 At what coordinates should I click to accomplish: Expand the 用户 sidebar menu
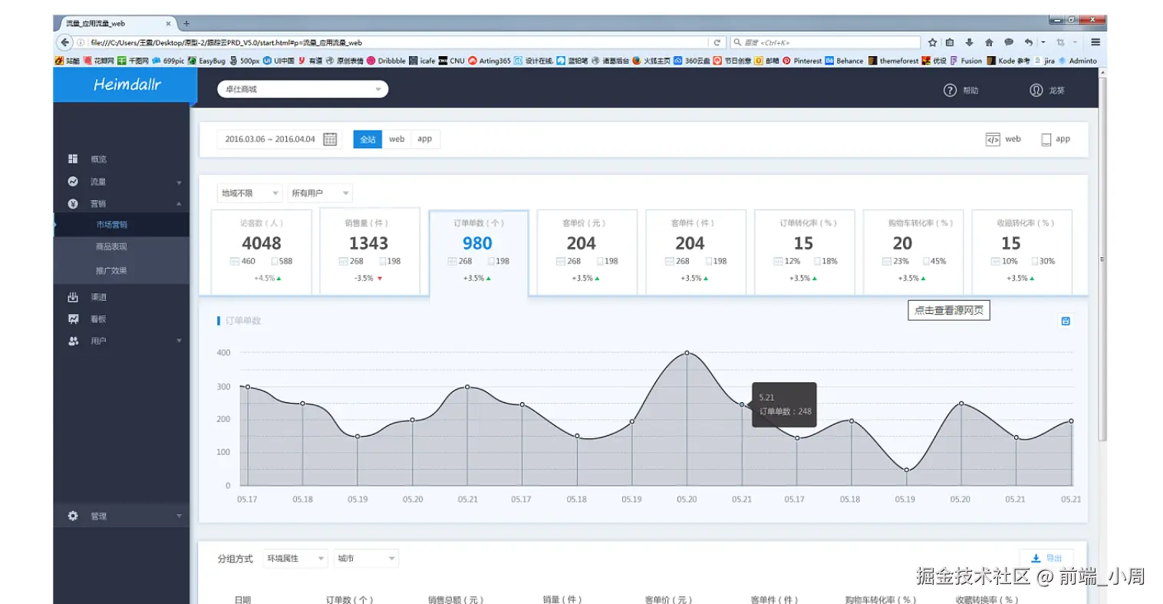click(x=121, y=341)
